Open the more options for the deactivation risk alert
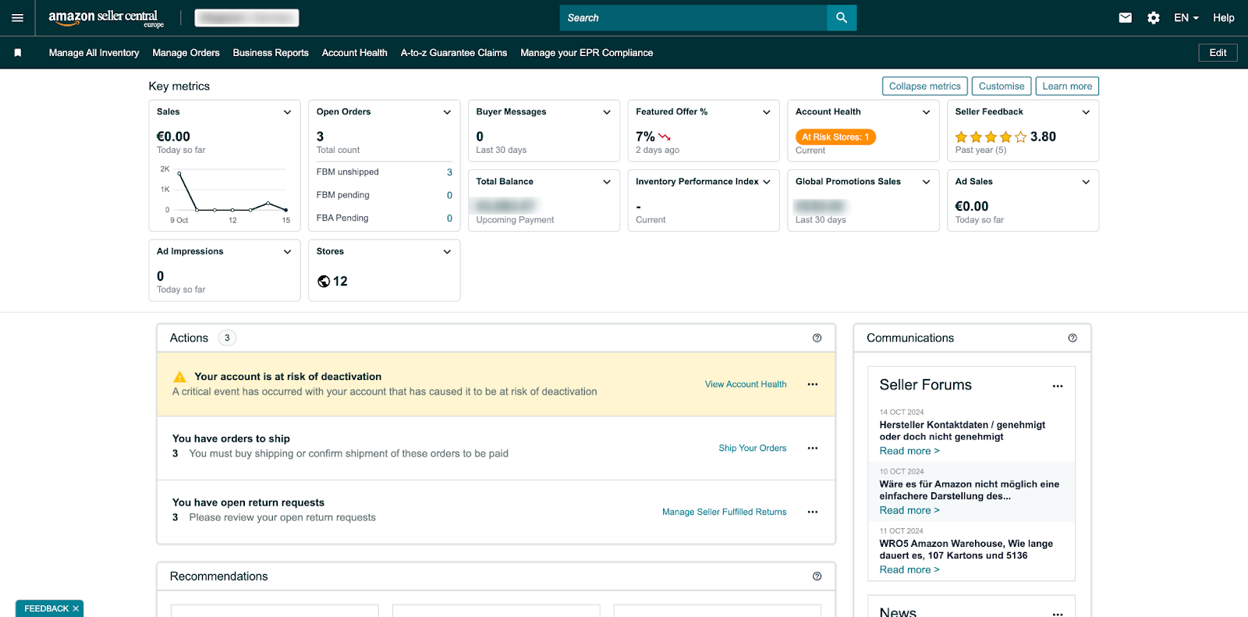Screen dimensions: 1248x617 coord(813,385)
